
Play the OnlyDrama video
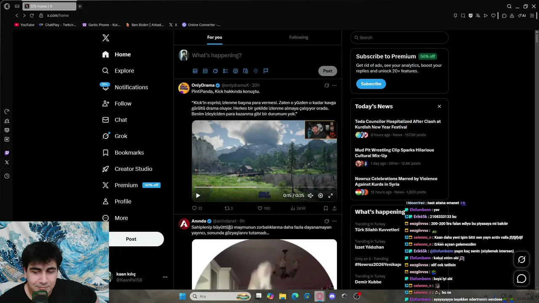tap(198, 195)
